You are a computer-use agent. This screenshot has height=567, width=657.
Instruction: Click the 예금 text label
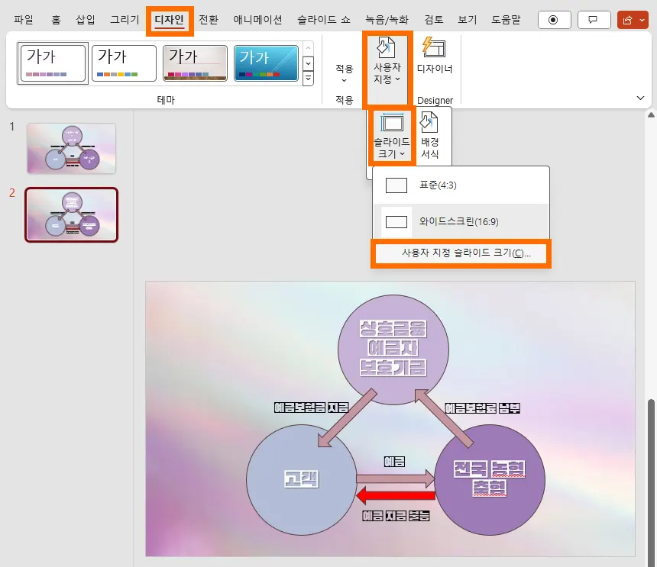tap(394, 462)
